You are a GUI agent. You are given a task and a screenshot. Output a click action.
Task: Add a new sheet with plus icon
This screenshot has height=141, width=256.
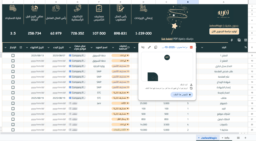coord(245,138)
